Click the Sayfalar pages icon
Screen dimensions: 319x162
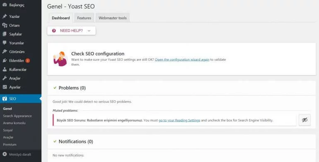[5, 34]
